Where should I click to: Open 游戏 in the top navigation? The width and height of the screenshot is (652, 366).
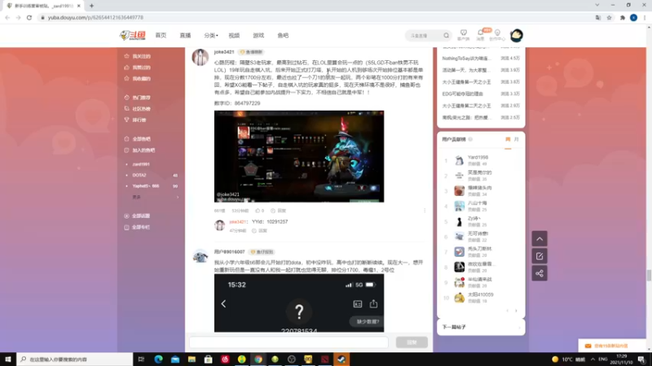[258, 36]
